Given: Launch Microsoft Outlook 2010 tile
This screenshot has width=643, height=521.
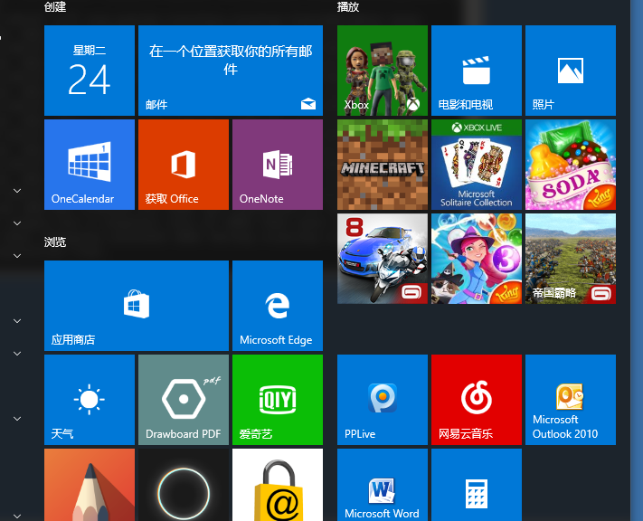Looking at the screenshot, I should [x=571, y=400].
